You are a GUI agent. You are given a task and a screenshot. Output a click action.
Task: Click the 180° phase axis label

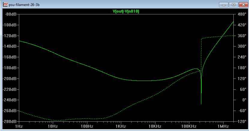[242, 68]
